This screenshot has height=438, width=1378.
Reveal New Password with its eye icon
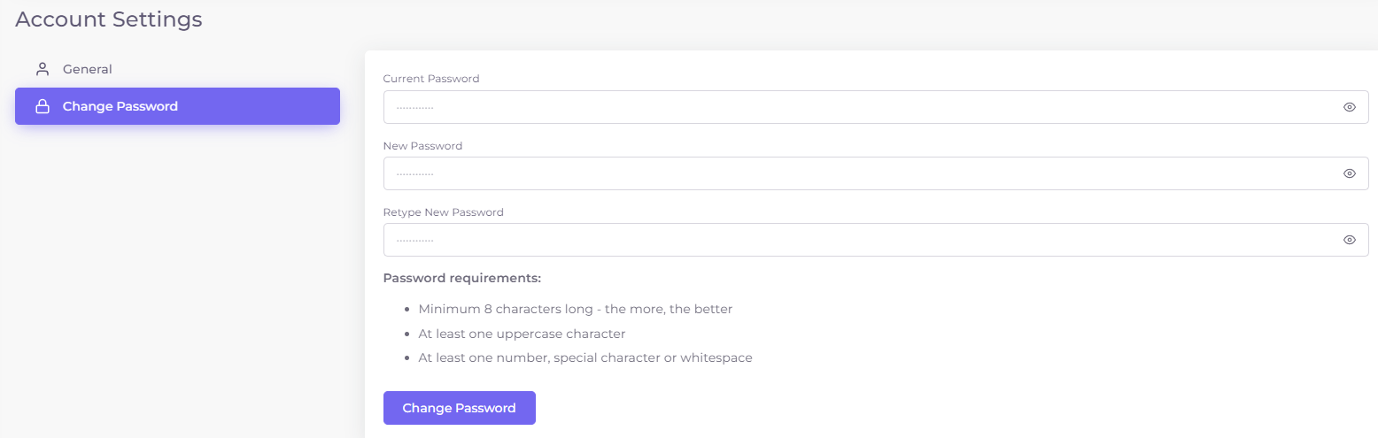(1350, 173)
